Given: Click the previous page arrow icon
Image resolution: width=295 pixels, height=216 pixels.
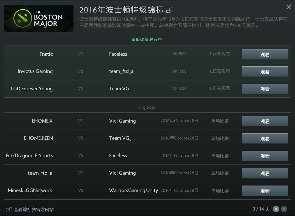Looking at the screenshot, I should pyautogui.click(x=276, y=209).
